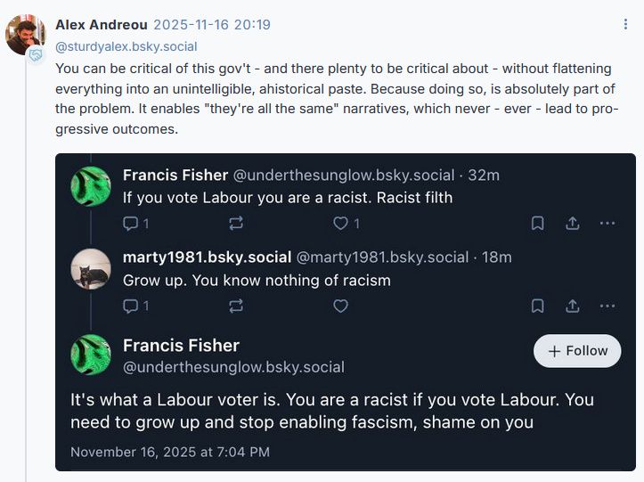
Task: Open more options on Francis Fisher's post
Action: point(607,223)
